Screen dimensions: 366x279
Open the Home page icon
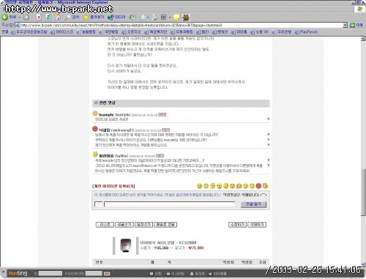[57, 17]
